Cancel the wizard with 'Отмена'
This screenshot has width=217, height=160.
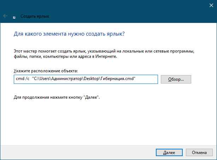point(199,152)
